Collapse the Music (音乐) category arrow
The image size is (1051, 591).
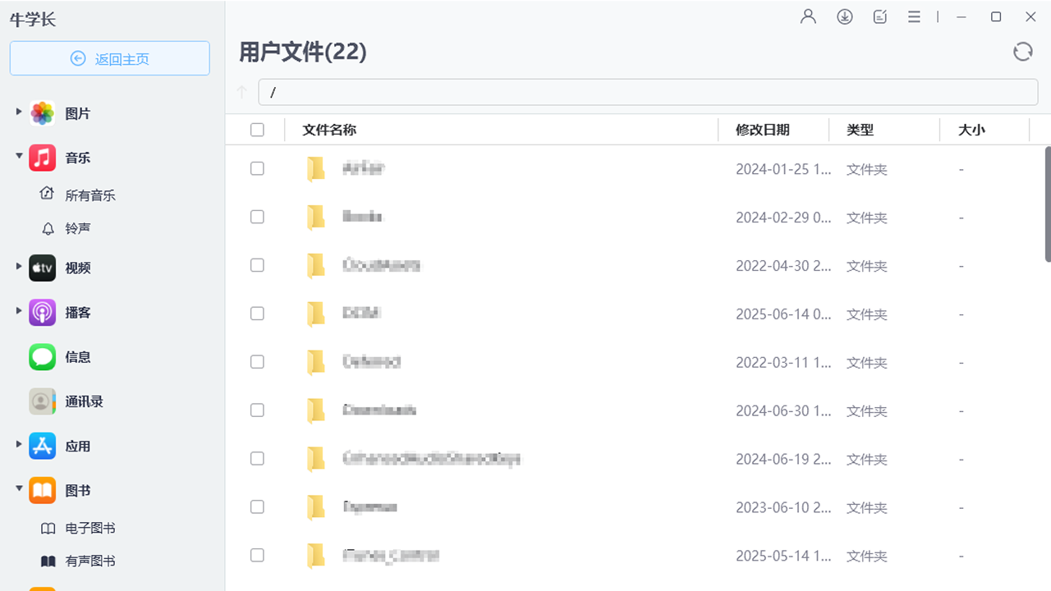[19, 156]
